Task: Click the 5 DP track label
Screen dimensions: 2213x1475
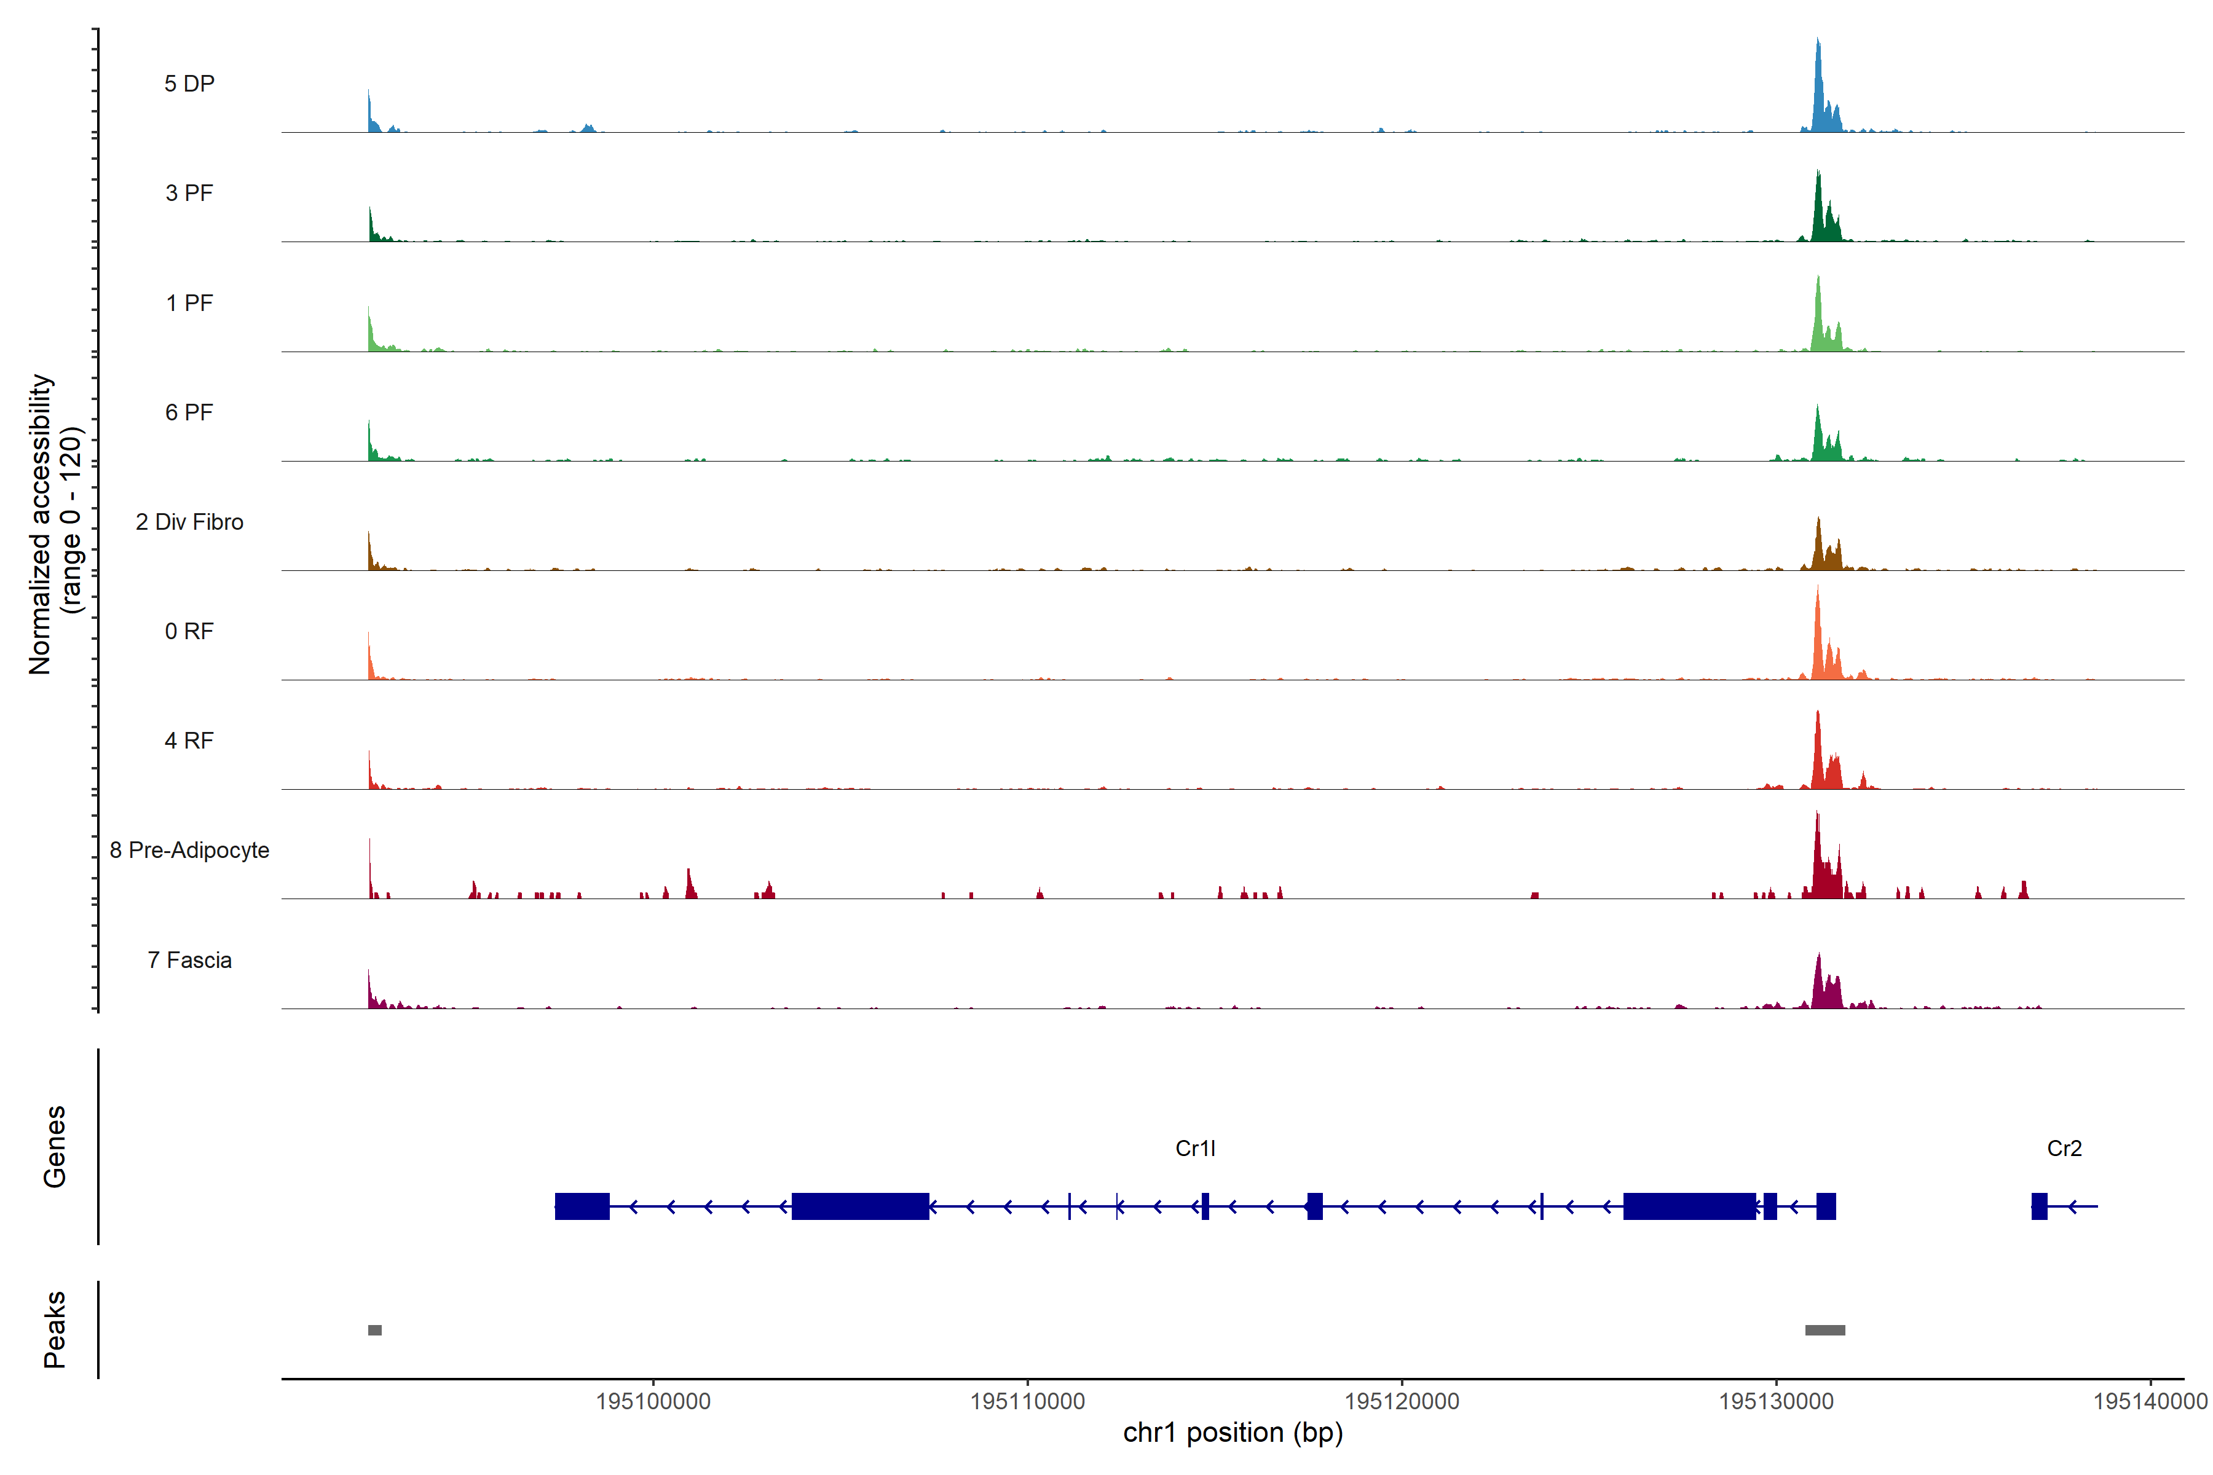Action: point(189,84)
